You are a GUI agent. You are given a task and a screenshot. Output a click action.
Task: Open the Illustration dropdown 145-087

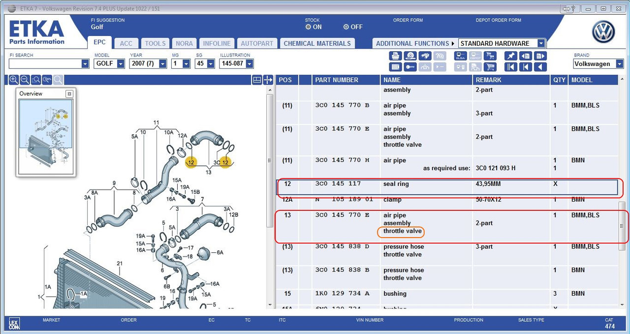(x=249, y=63)
